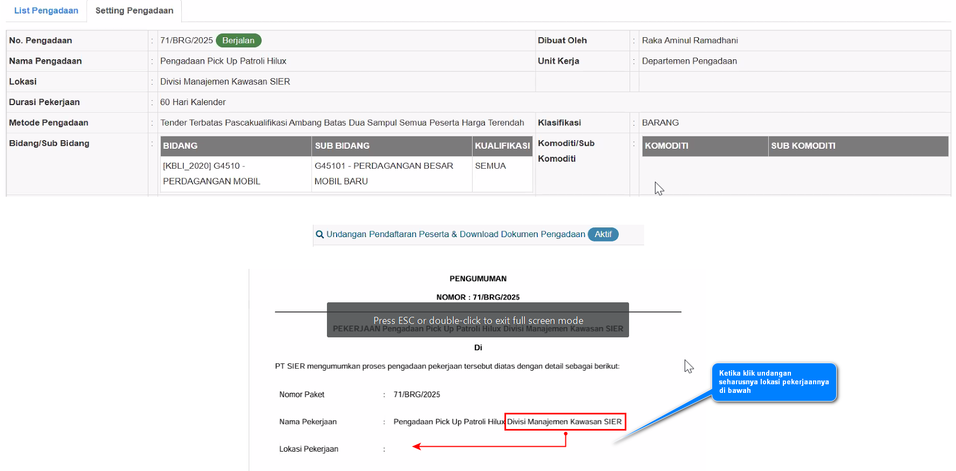Viewport: 956px width, 471px height.
Task: Switch to the List Pengadaan tab
Action: point(46,11)
